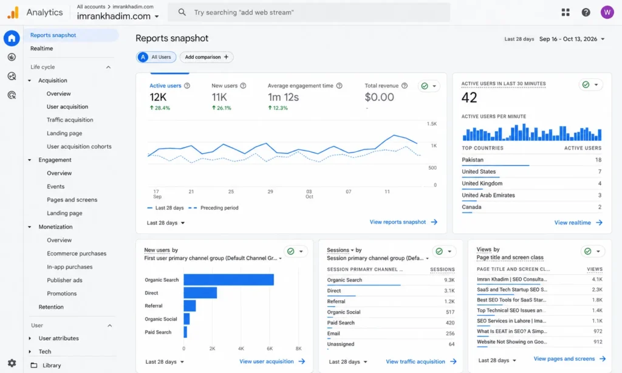Image resolution: width=622 pixels, height=373 pixels.
Task: Click the arrow next to View pages and screens
Action: pyautogui.click(x=603, y=358)
